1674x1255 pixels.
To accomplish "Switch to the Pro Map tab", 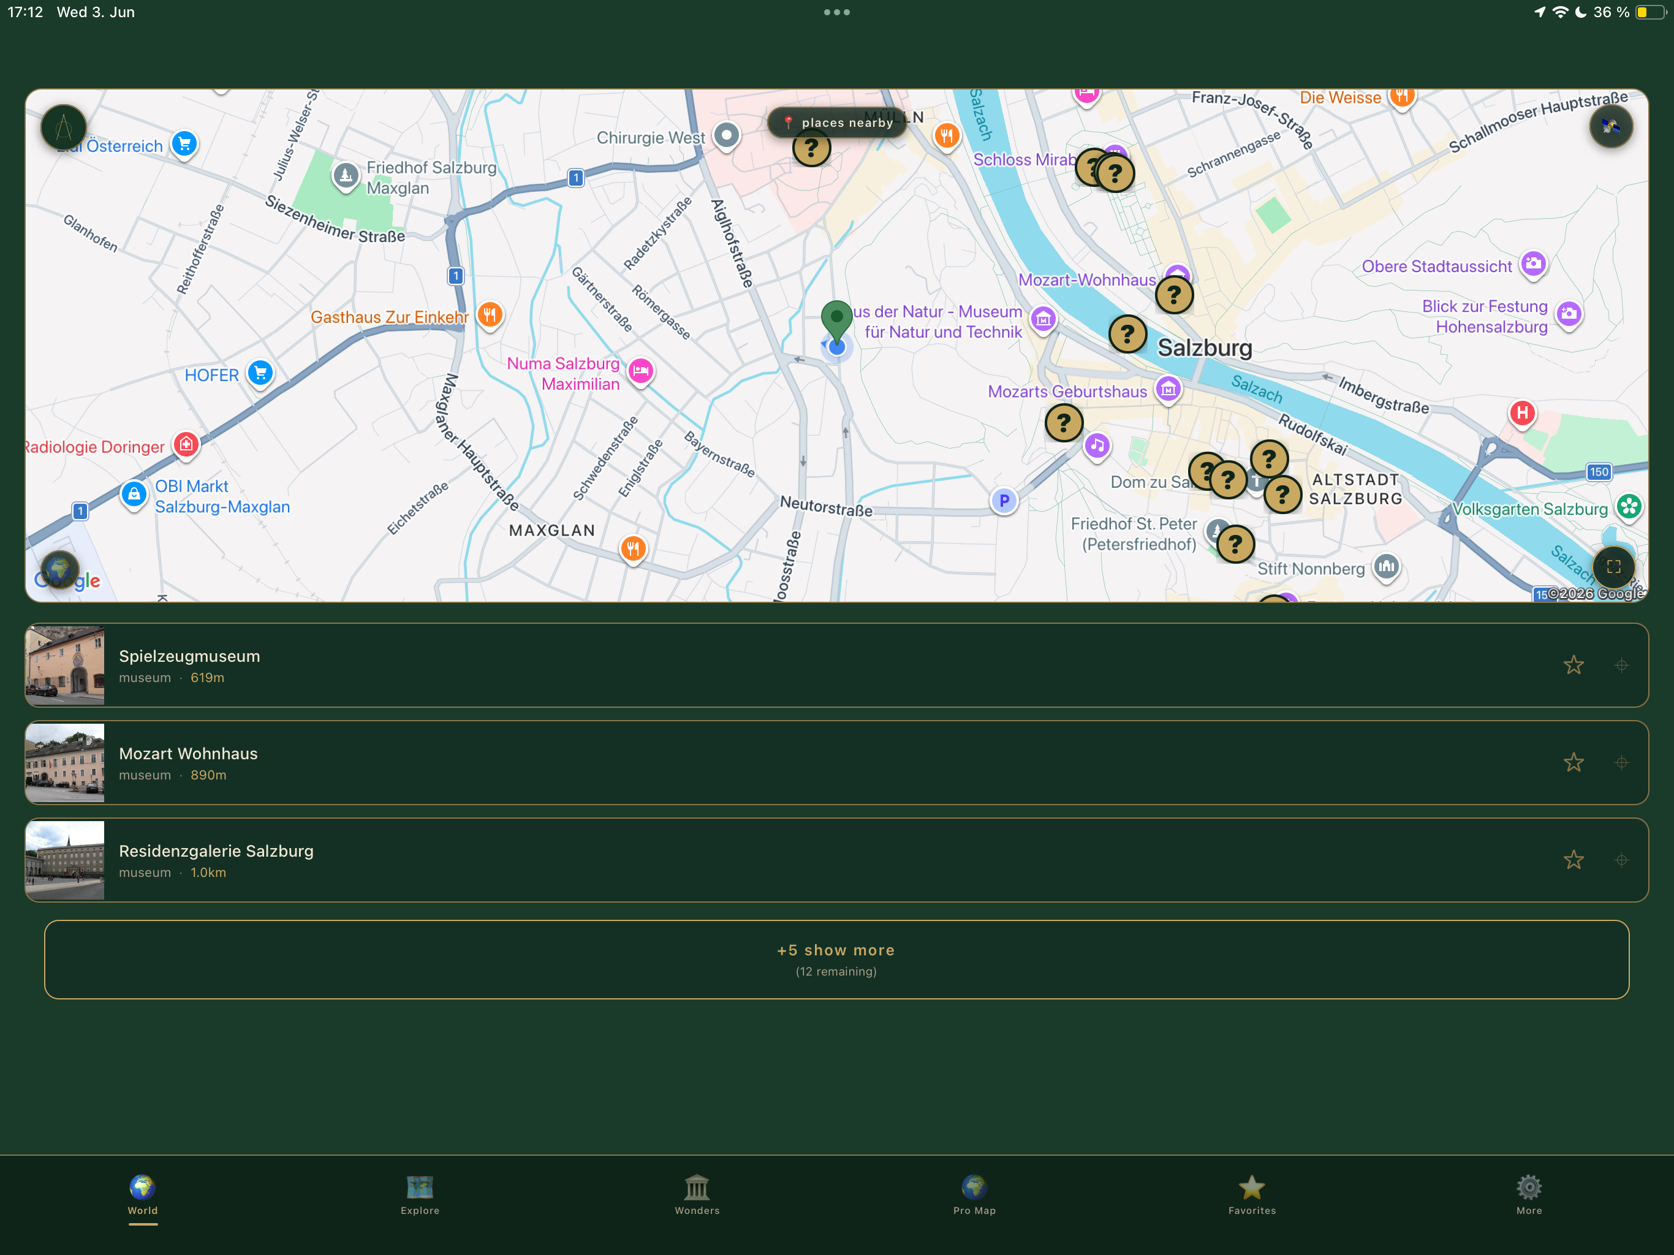I will (975, 1195).
